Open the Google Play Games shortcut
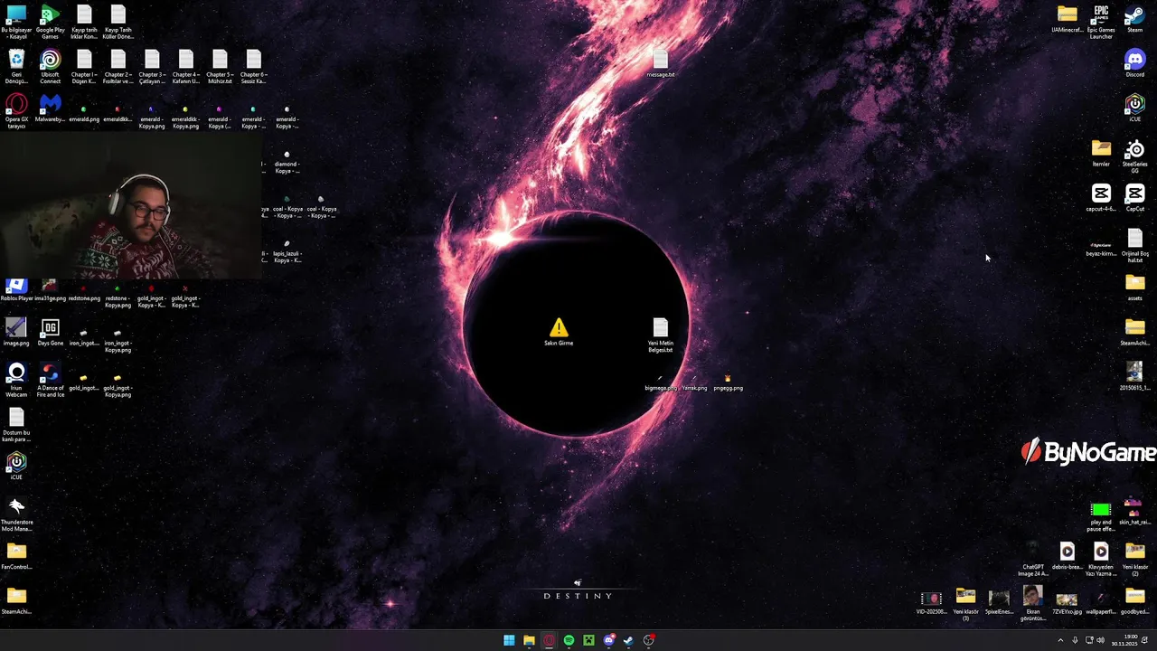1157x651 pixels. (50, 22)
